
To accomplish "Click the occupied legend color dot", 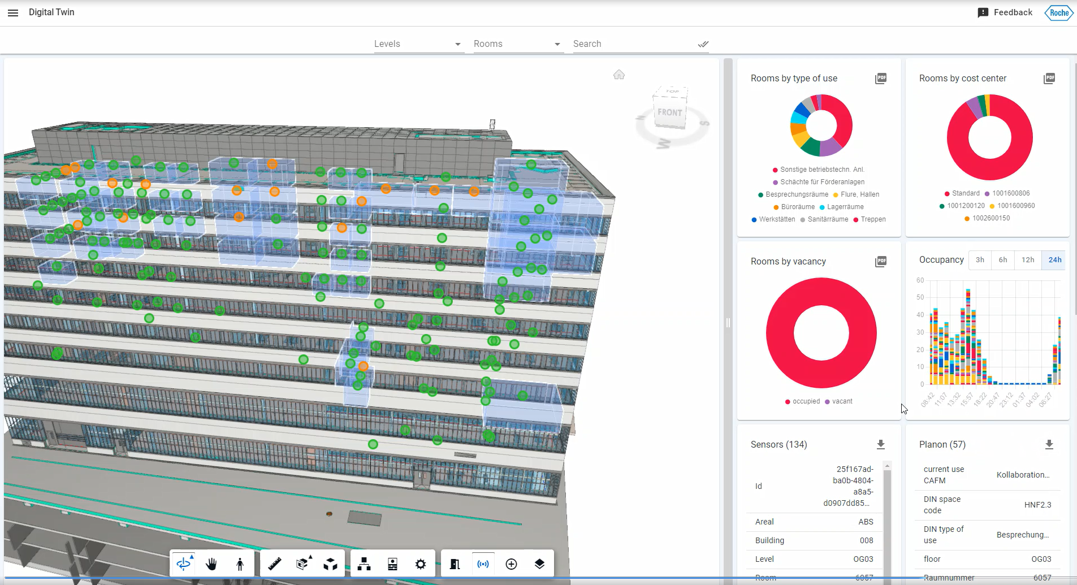I will click(x=788, y=402).
